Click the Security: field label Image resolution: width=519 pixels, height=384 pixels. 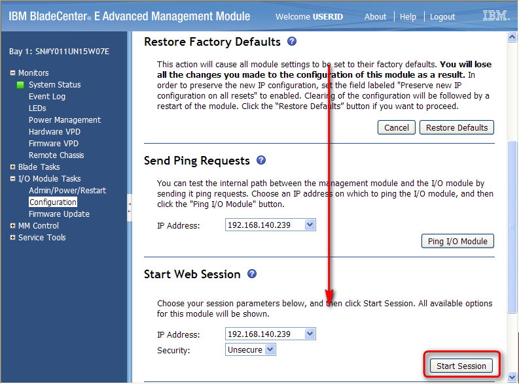pyautogui.click(x=173, y=350)
